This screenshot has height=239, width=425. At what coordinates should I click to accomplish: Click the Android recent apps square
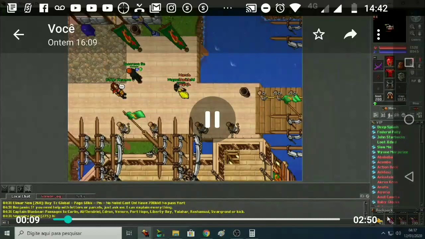409,63
